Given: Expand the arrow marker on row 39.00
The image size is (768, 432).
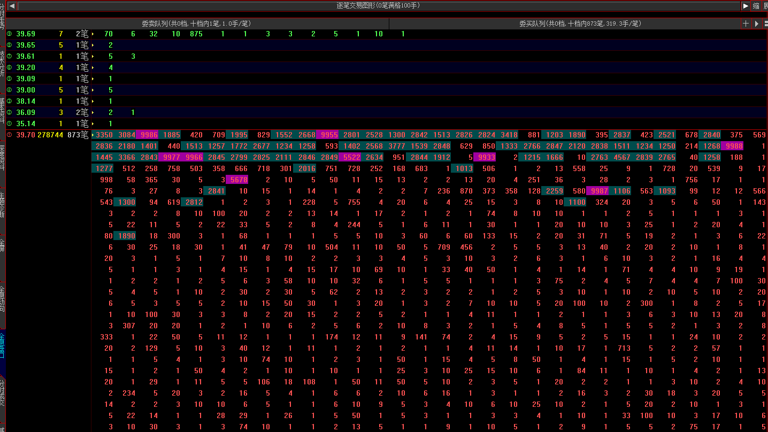Looking at the screenshot, I should 93,90.
